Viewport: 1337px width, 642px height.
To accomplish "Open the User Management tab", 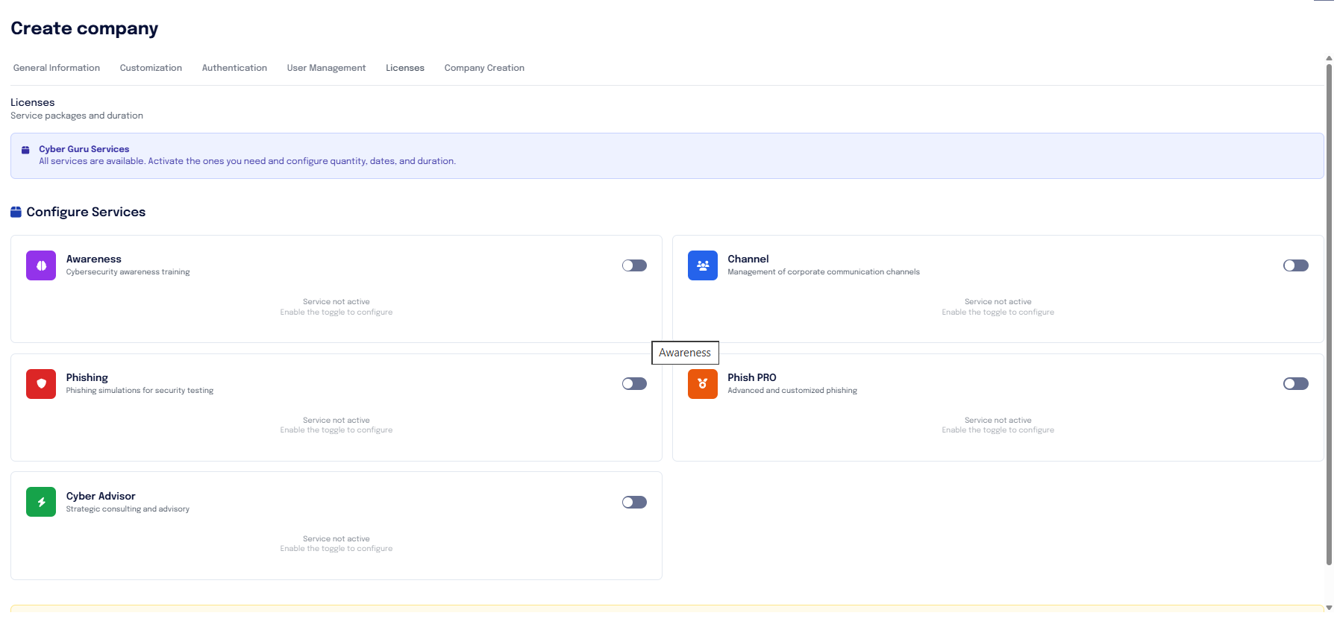I will tap(326, 68).
